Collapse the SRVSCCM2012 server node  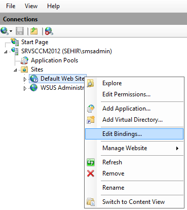click(6, 52)
